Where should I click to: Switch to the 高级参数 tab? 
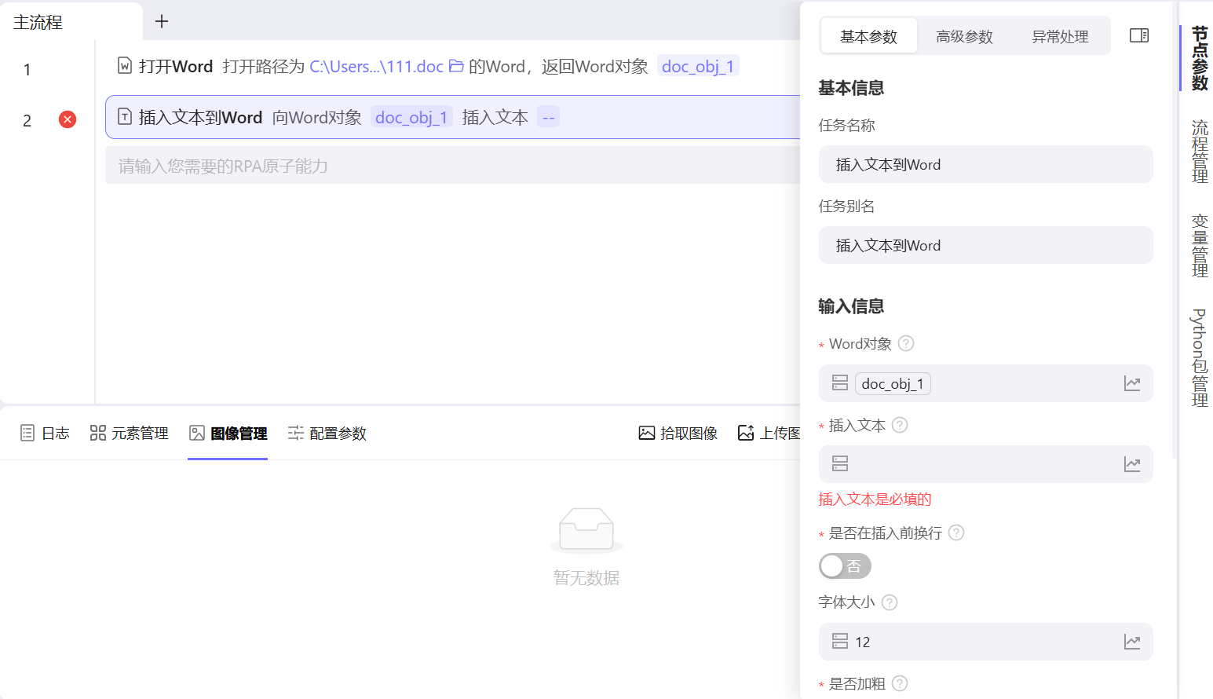[x=964, y=36]
